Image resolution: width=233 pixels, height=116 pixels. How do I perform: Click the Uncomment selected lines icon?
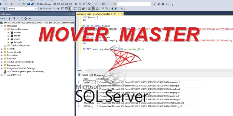point(107,9)
